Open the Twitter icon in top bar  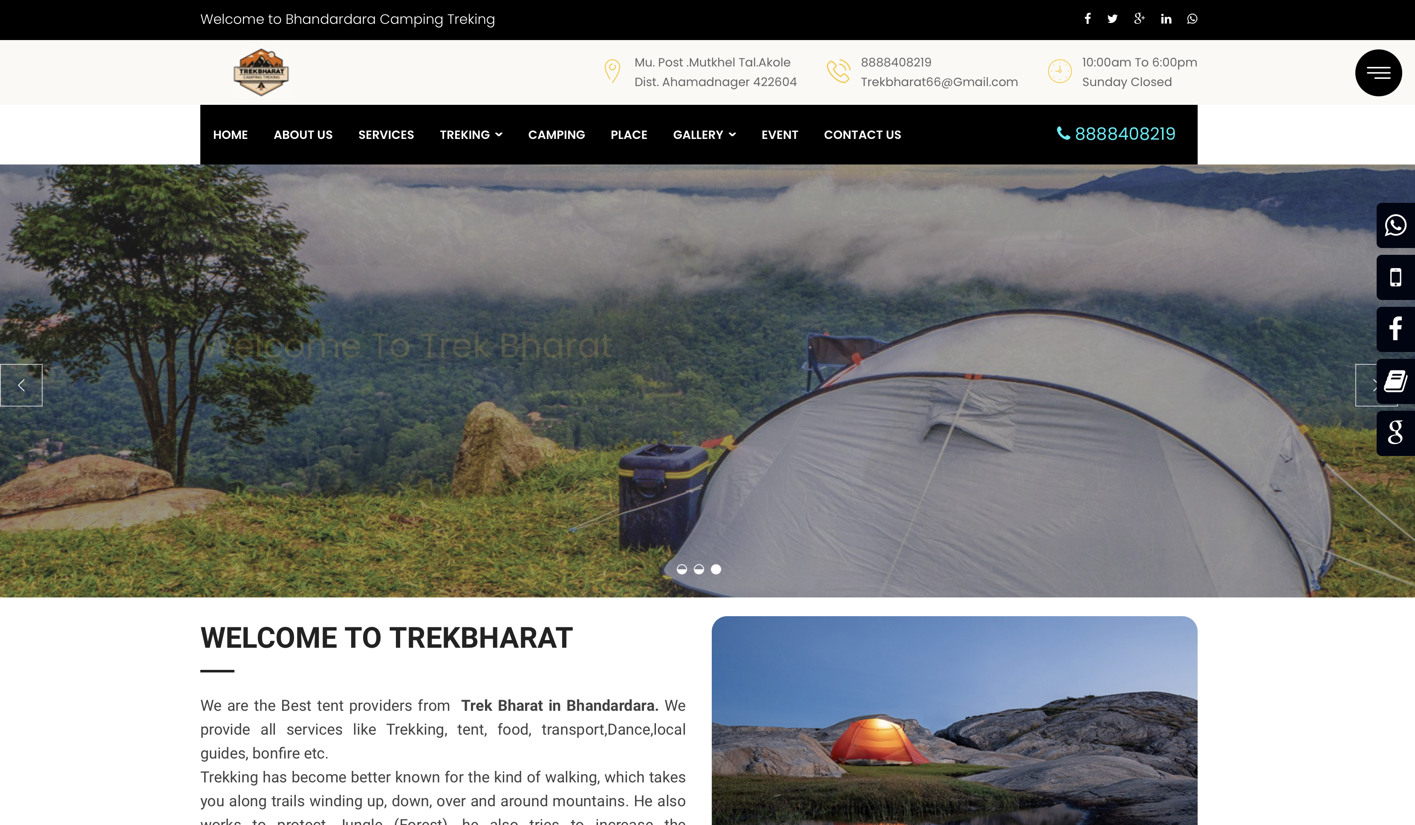(x=1112, y=18)
